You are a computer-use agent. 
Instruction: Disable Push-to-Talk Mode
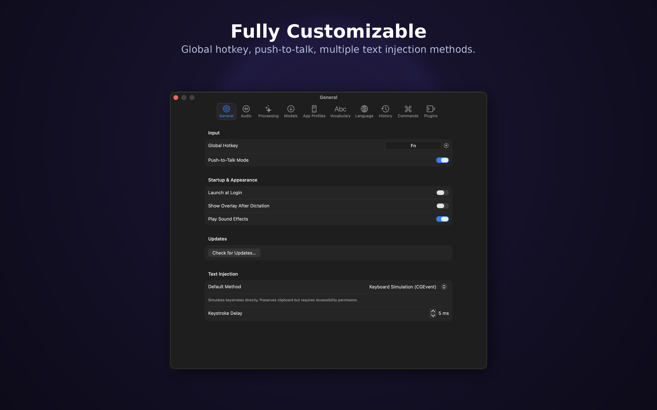tap(442, 160)
